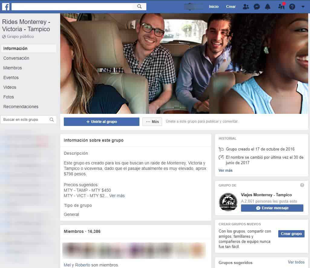The image size is (310, 268).
Task: Click the magnifier in group search box
Action: pyautogui.click(x=52, y=120)
